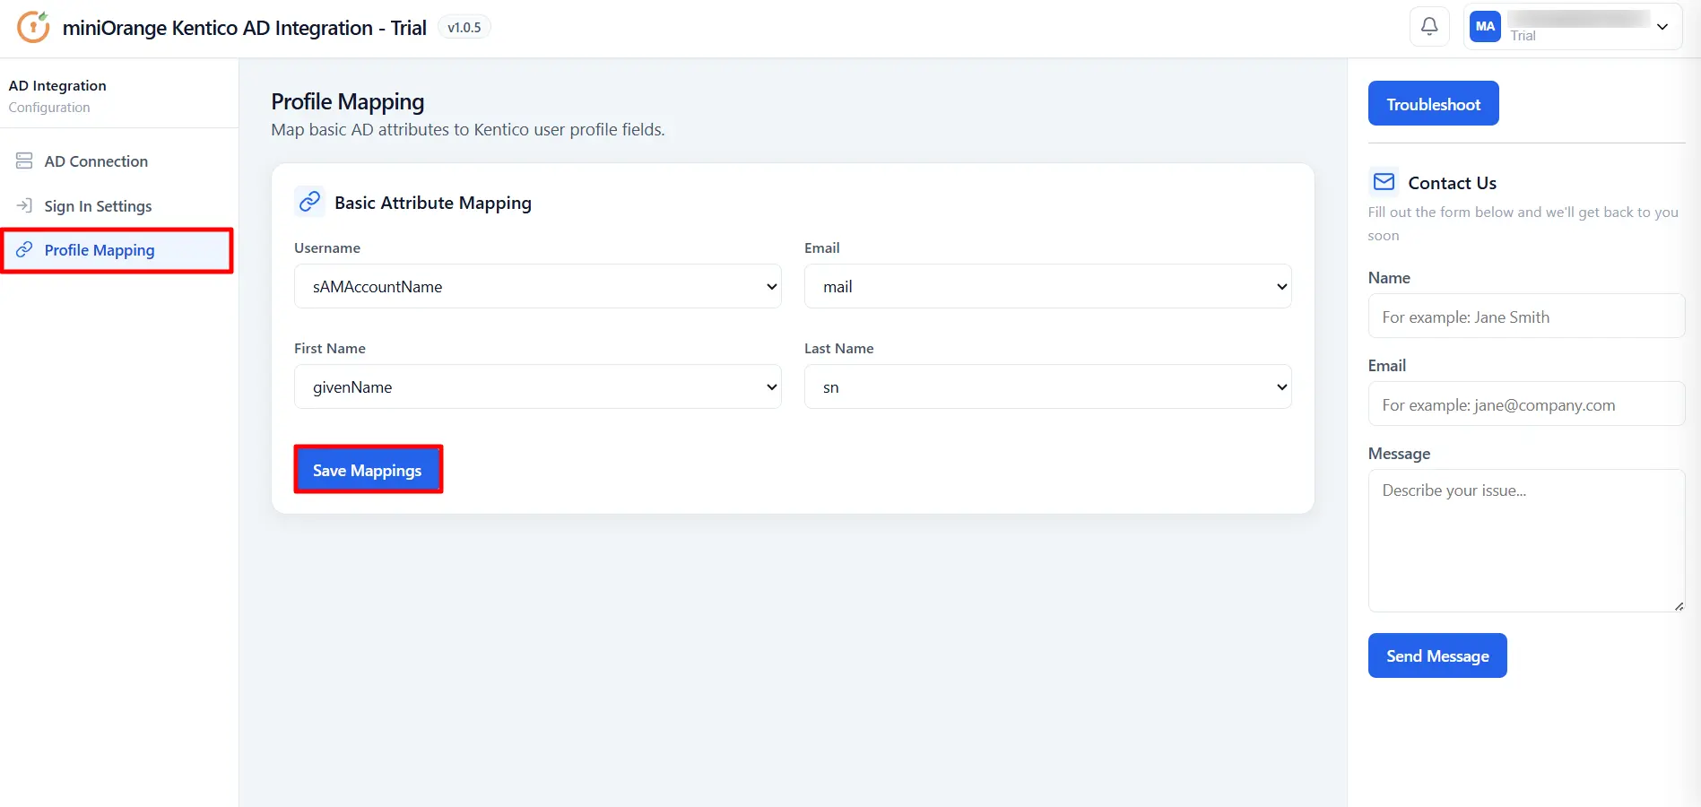Click the miniOrange Kentico AD Integration title
This screenshot has height=807, width=1701.
(244, 28)
